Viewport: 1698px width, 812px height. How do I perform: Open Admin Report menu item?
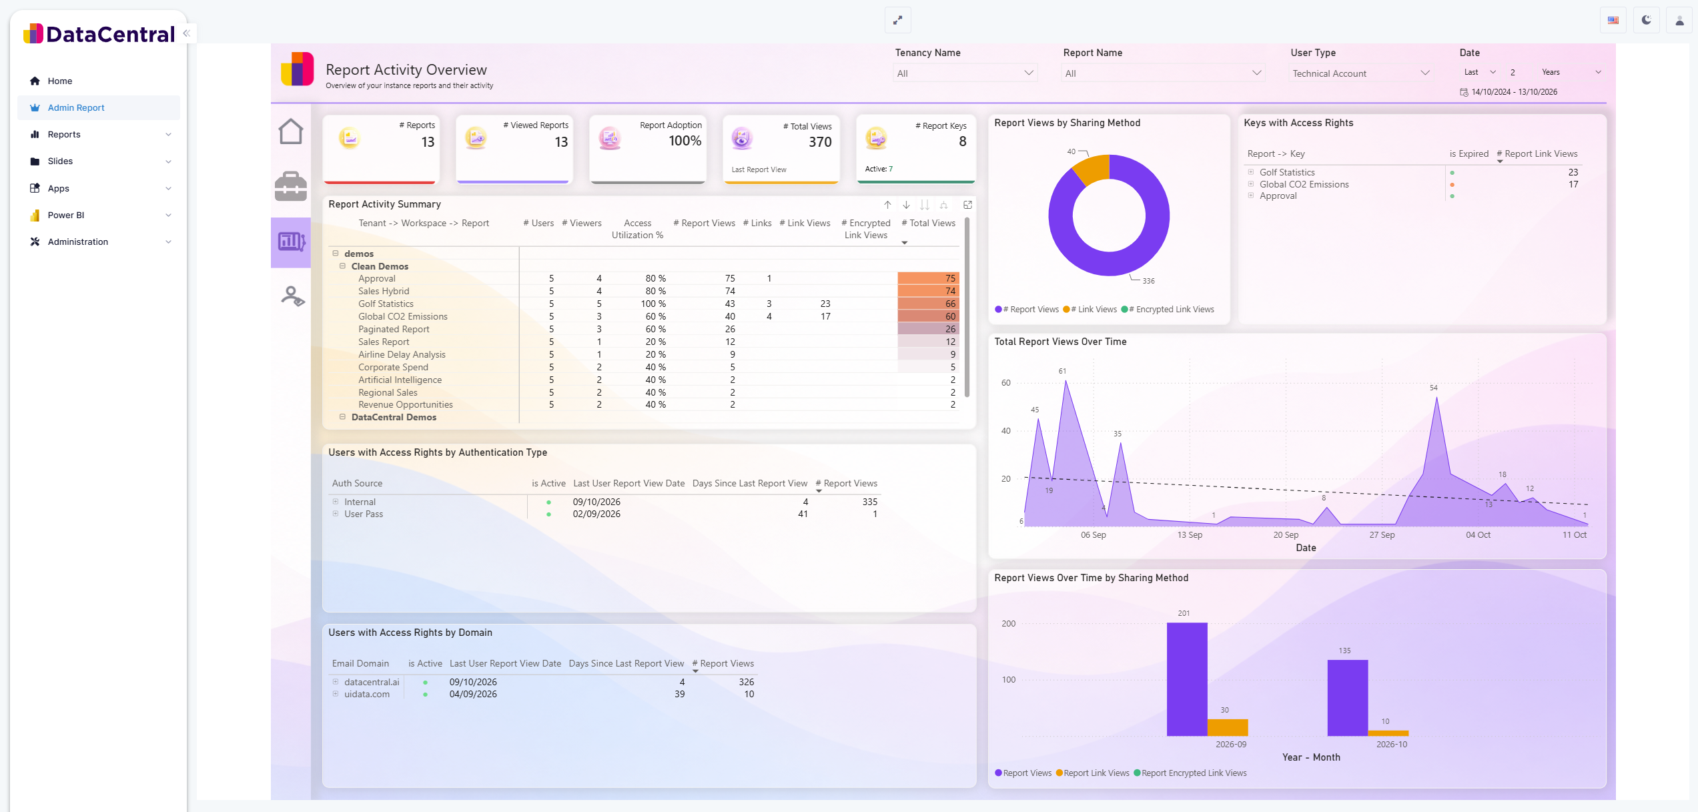tap(99, 107)
